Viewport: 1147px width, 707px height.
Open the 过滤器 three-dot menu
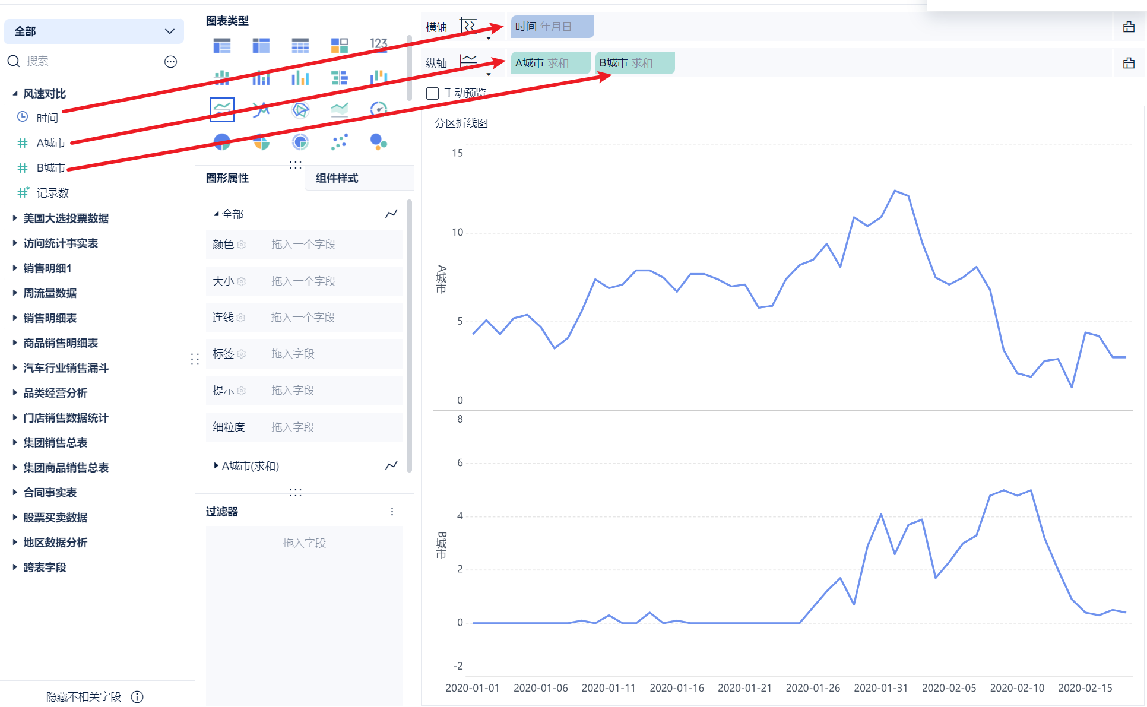(x=392, y=512)
